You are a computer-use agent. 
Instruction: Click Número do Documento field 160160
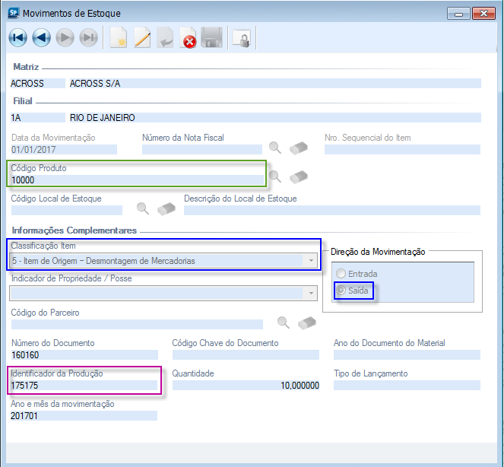(x=84, y=354)
